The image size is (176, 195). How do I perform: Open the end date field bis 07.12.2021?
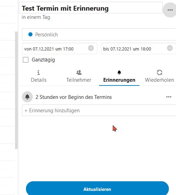click(138, 48)
